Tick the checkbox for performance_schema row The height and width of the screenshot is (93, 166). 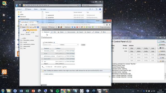tap(42, 56)
